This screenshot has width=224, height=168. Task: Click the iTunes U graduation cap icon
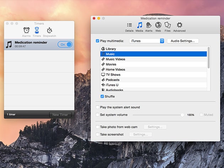click(x=103, y=85)
